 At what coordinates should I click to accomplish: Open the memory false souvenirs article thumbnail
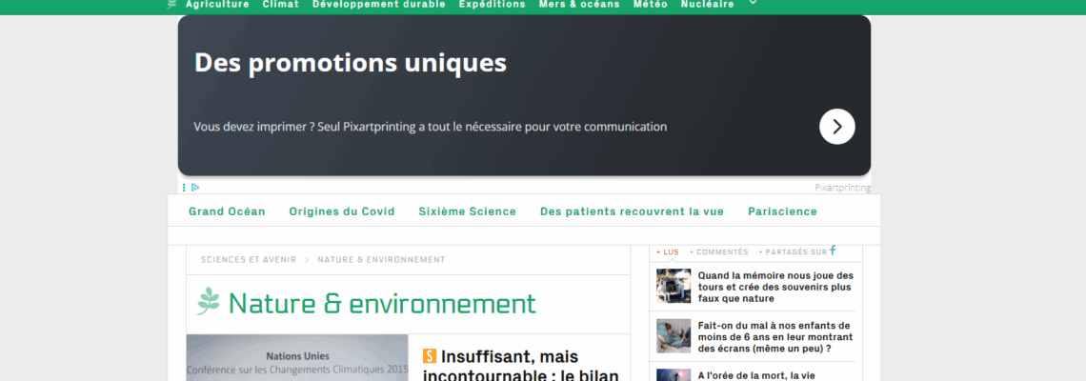point(674,286)
